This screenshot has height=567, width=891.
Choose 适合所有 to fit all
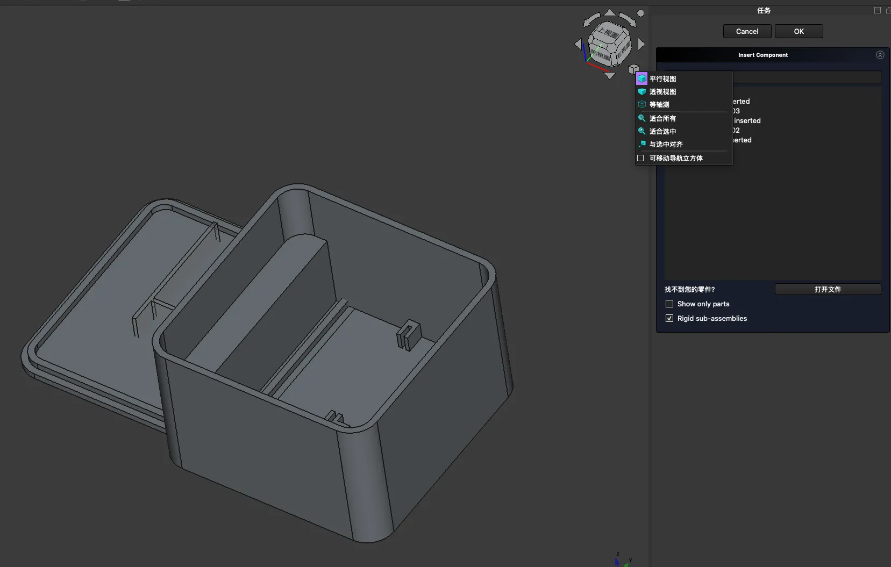tap(662, 118)
